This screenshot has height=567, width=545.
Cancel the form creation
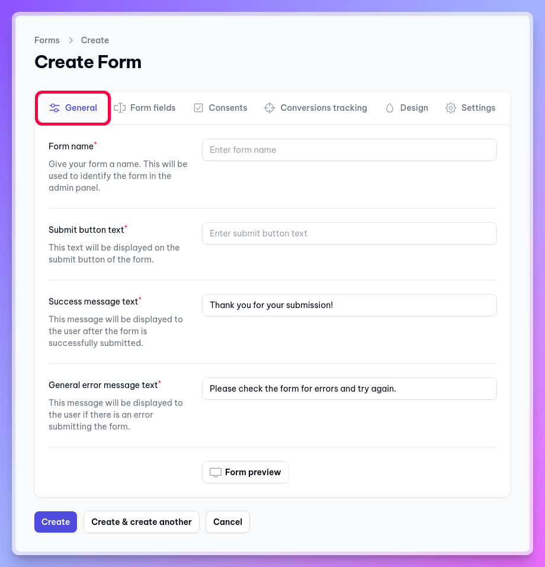click(x=227, y=522)
